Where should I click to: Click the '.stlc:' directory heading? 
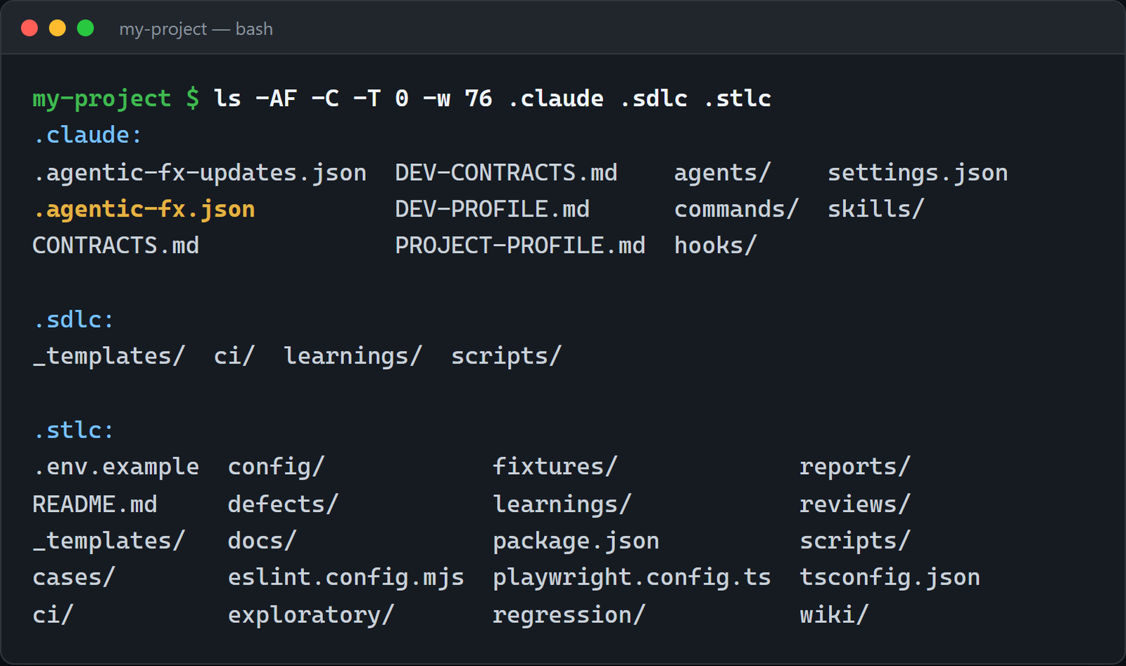click(73, 430)
